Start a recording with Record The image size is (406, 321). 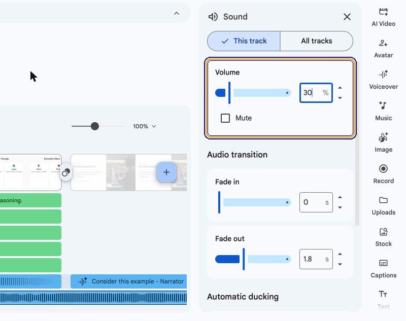click(383, 174)
